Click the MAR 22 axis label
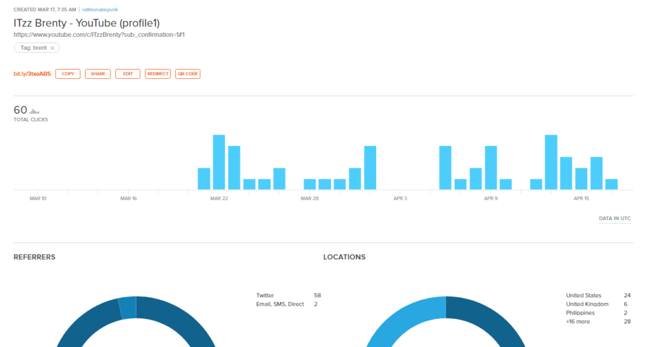Image resolution: width=653 pixels, height=347 pixels. [219, 199]
